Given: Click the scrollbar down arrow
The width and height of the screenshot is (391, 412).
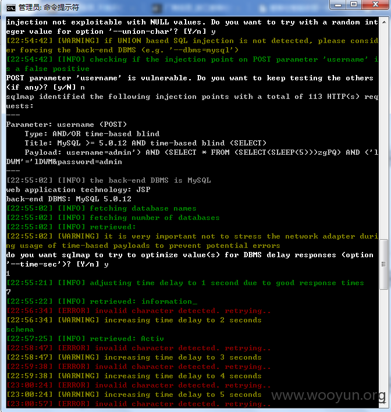Looking at the screenshot, I should [384, 403].
